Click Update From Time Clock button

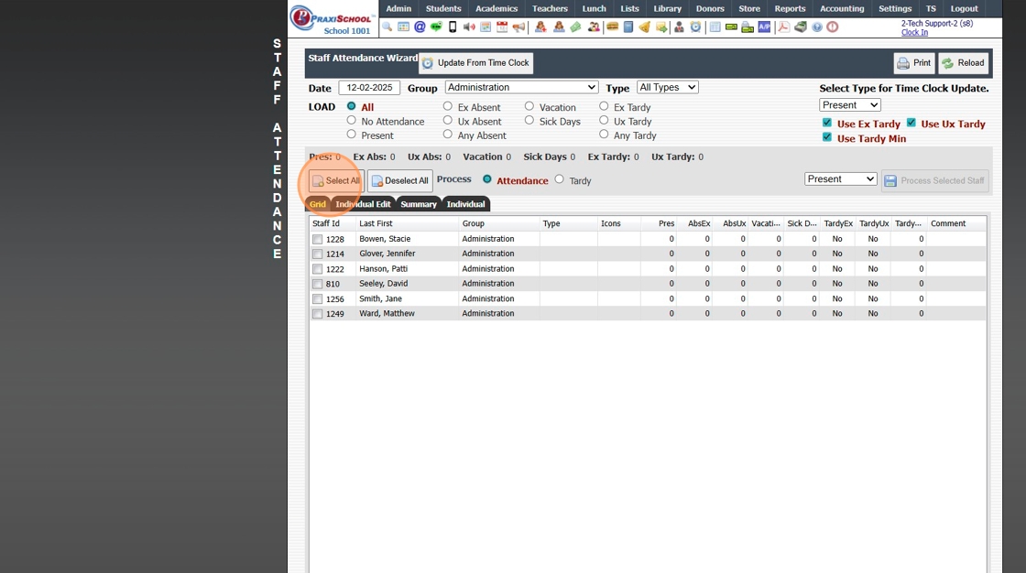(x=475, y=63)
